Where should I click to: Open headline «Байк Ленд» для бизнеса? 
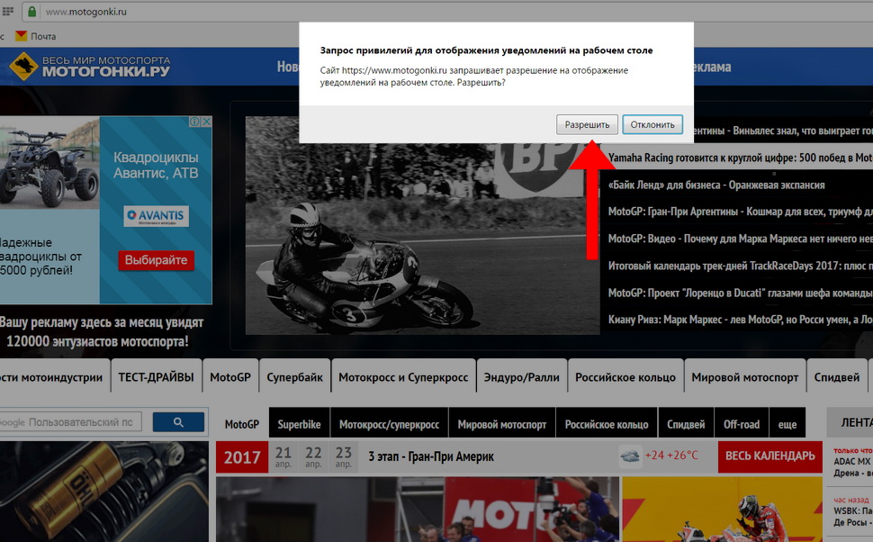tap(716, 185)
